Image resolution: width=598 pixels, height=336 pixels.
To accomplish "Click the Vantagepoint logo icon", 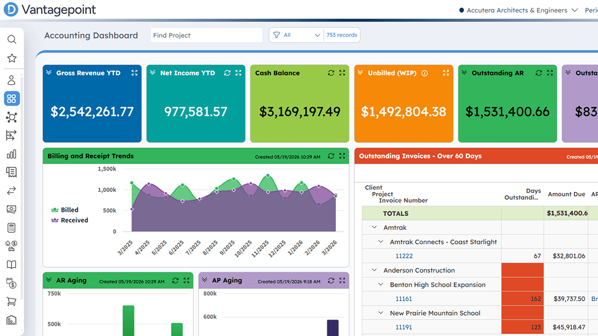I will point(11,9).
